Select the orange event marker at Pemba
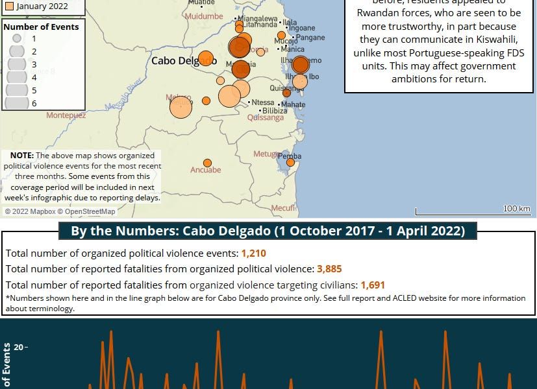537x389 pixels. pos(290,162)
